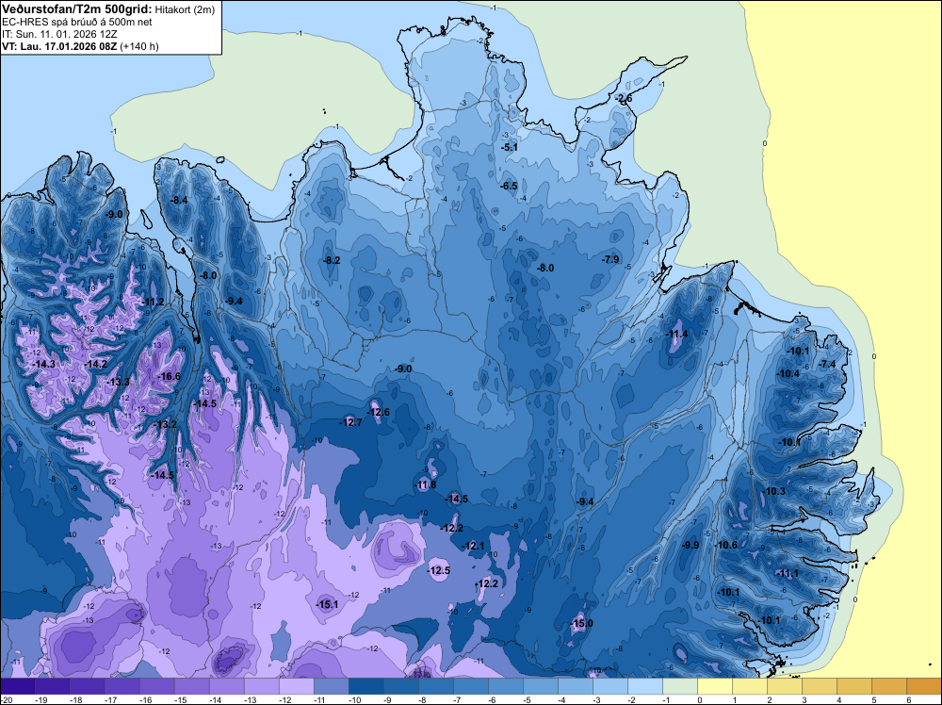The image size is (942, 705).
Task: Select the 0 color swatch in legend
Action: point(715,686)
